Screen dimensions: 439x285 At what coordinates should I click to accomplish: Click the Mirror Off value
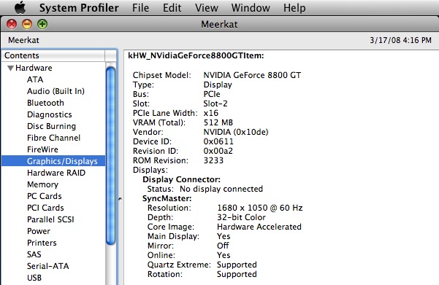(223, 246)
